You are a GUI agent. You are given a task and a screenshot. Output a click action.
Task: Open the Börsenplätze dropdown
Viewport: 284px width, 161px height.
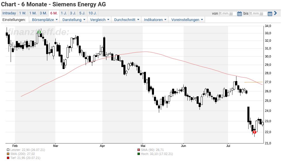click(45, 20)
